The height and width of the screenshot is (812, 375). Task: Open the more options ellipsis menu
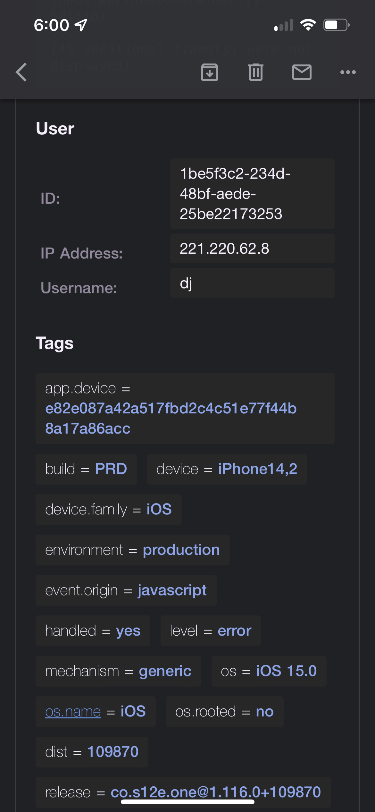click(348, 72)
